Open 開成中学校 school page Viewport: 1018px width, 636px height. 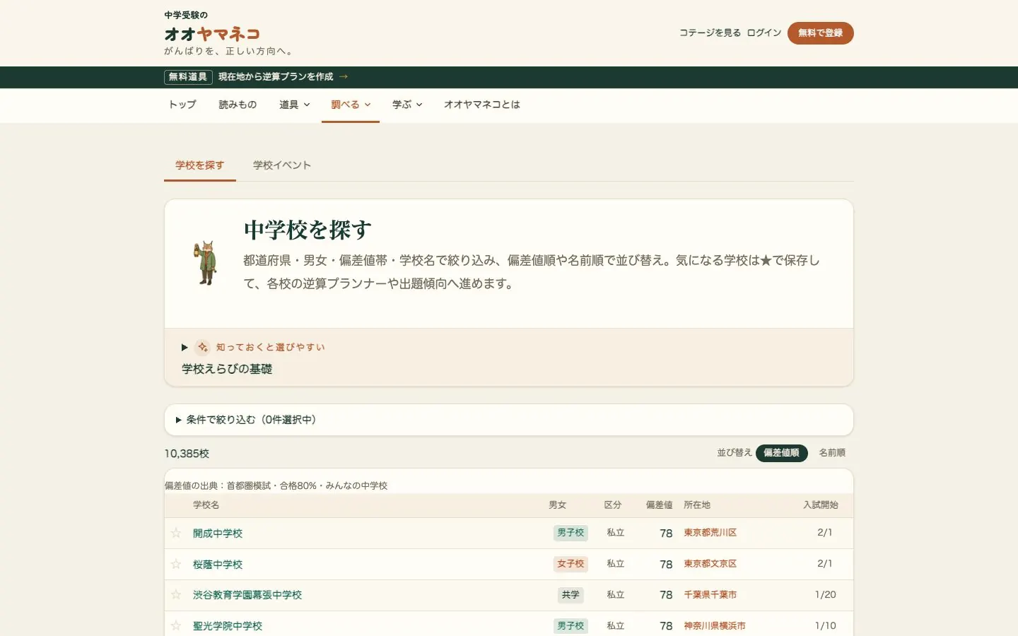tap(218, 534)
